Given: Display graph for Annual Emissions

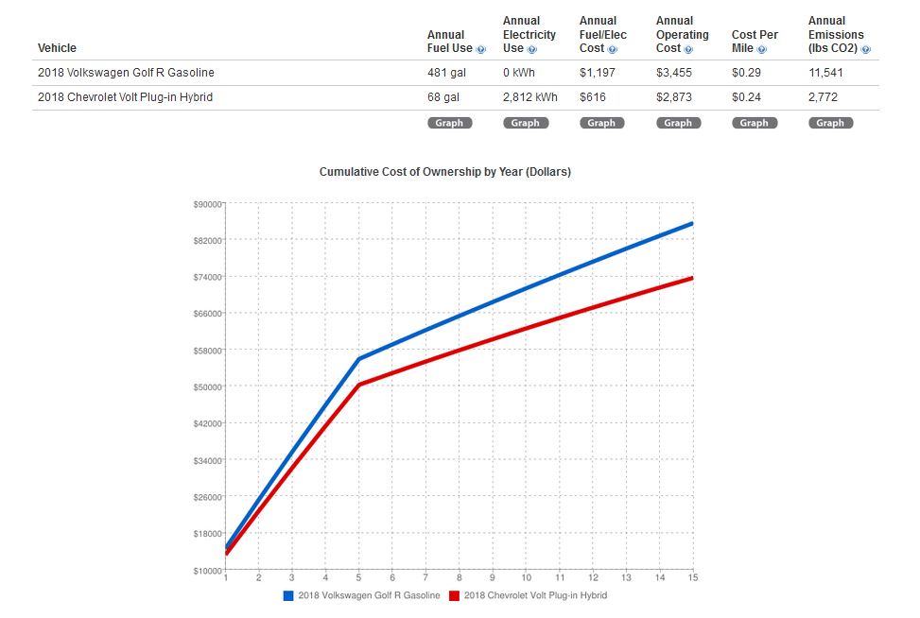Looking at the screenshot, I should point(830,123).
